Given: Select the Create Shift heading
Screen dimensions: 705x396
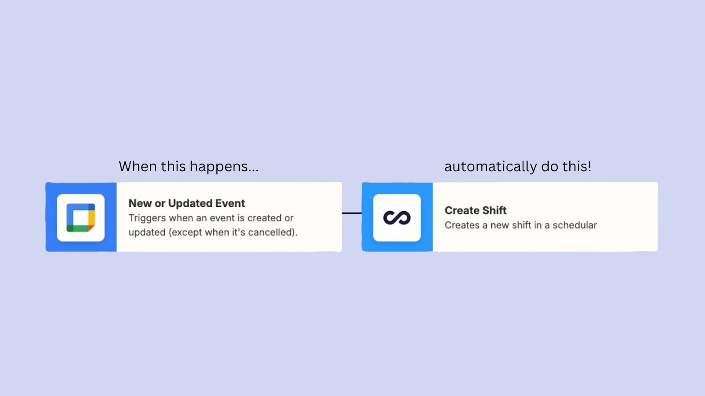Looking at the screenshot, I should pos(475,210).
